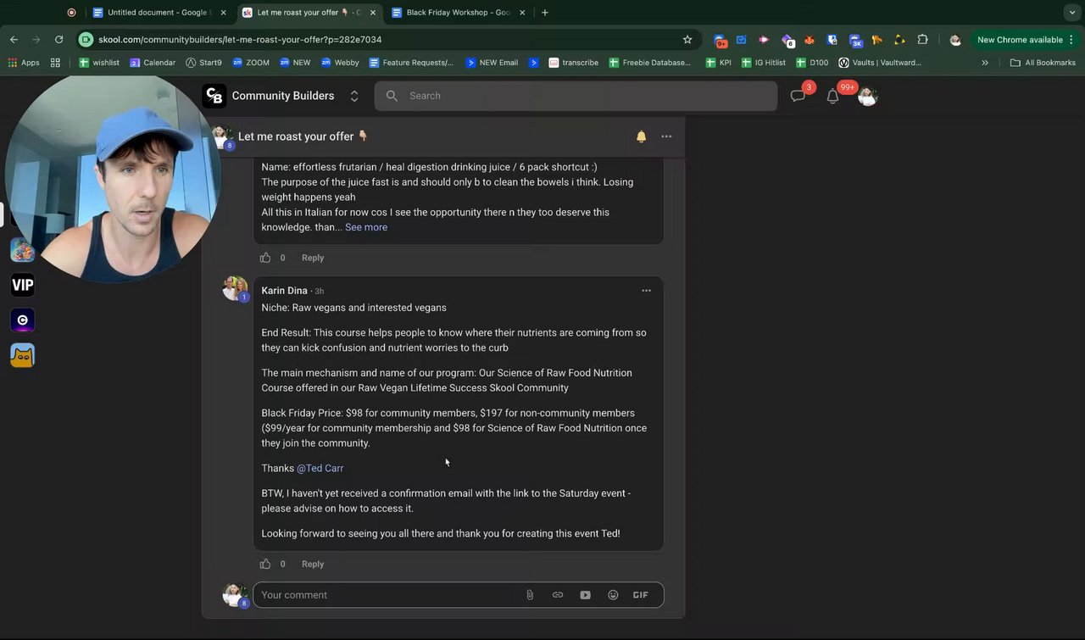
Task: Open the emoji picker for comment
Action: (x=613, y=595)
